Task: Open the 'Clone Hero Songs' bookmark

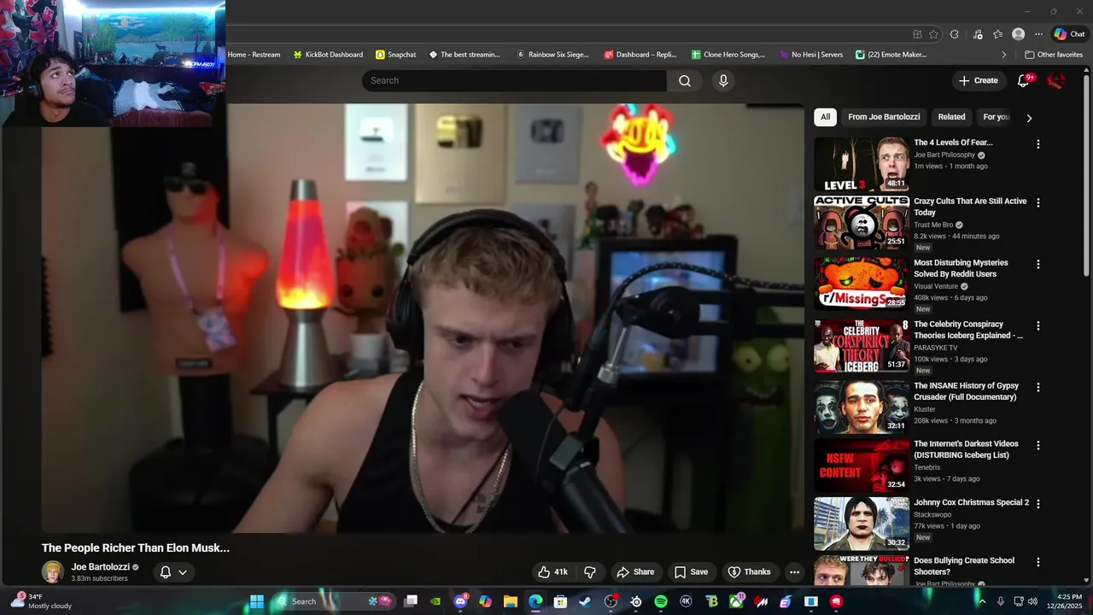Action: 728,55
